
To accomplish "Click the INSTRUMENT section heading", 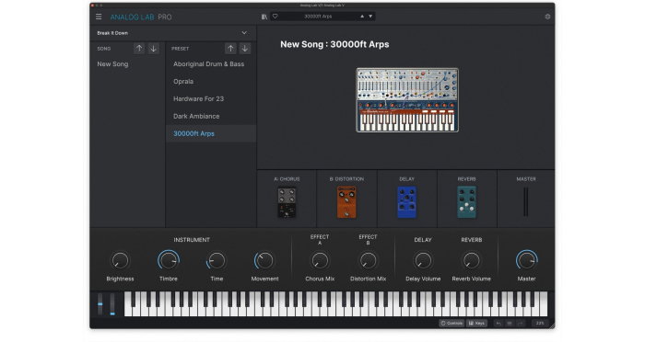I will tap(192, 240).
